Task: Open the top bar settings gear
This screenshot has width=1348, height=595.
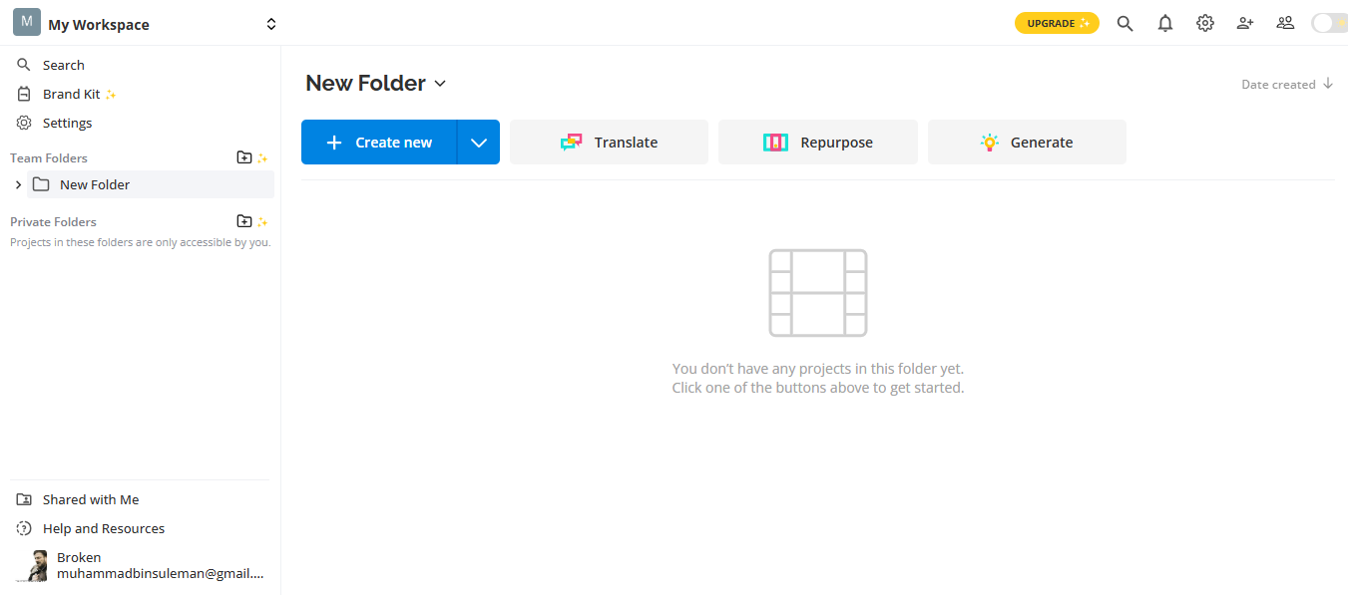Action: coord(1205,23)
